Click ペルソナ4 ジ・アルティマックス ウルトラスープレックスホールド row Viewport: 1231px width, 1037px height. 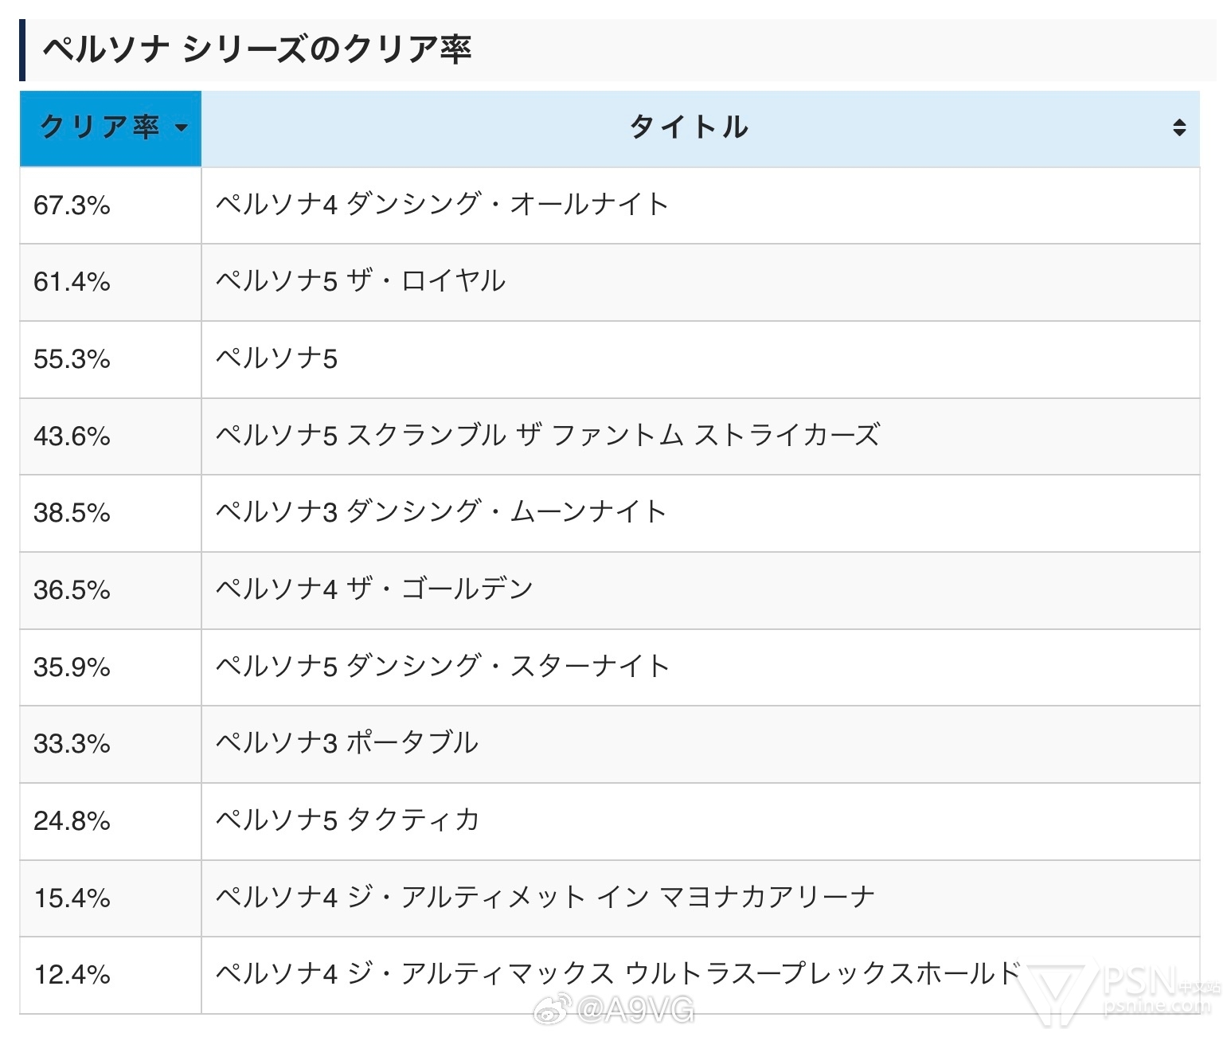(x=609, y=975)
